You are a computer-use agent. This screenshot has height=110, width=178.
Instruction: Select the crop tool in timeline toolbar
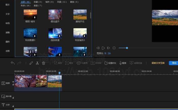58,63
